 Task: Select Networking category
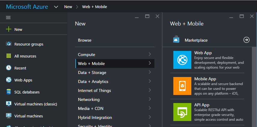coord(115,99)
